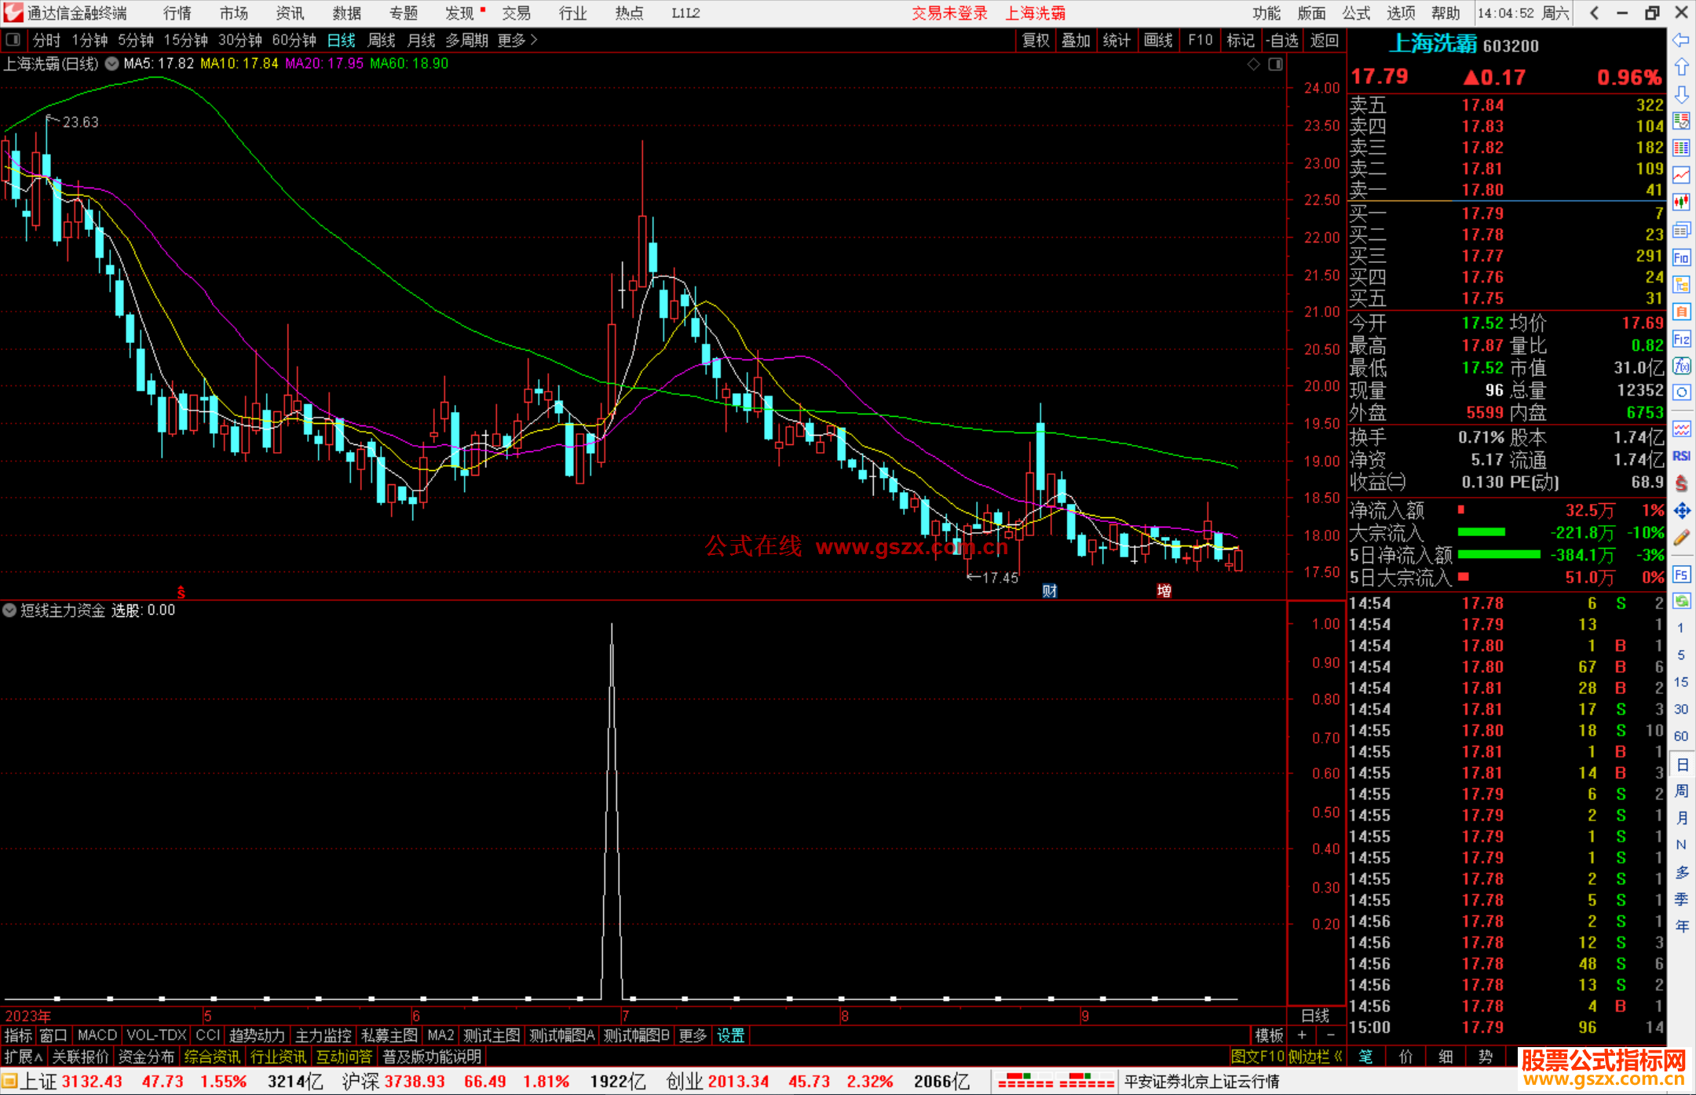Click the F12 trading sidebar icon
This screenshot has width=1696, height=1095.
click(x=1681, y=339)
